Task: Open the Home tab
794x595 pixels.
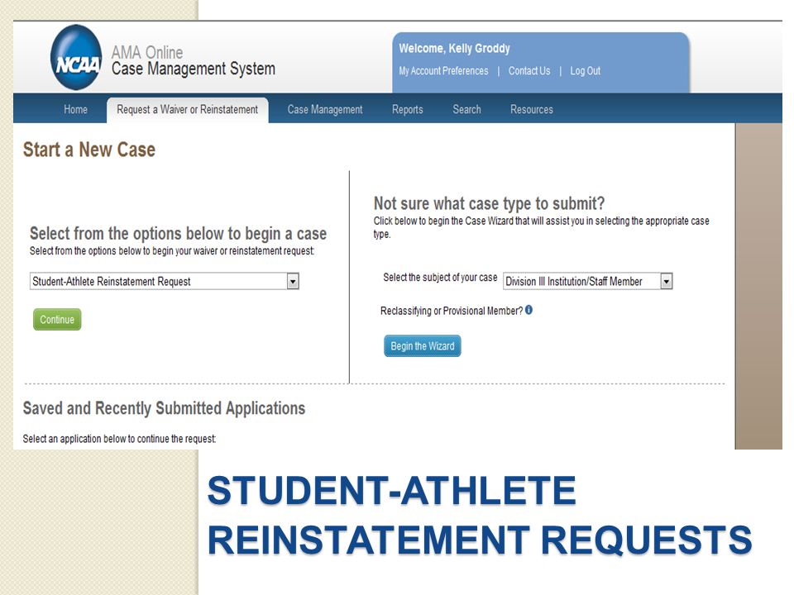Action: coord(75,109)
